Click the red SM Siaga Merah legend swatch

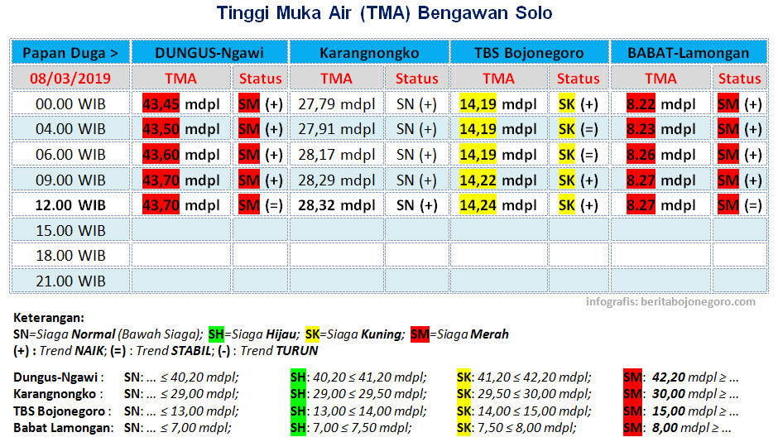420,334
